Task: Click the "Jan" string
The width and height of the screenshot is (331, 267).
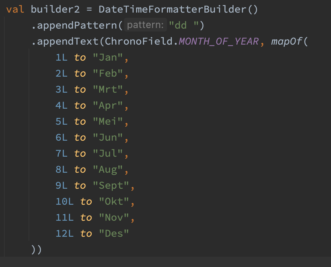Action: click(x=108, y=57)
